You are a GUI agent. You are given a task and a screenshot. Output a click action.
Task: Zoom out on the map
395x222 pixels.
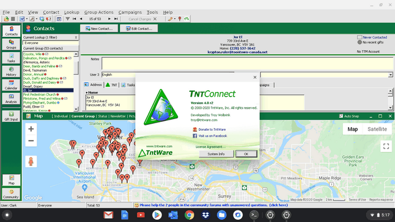point(31,140)
